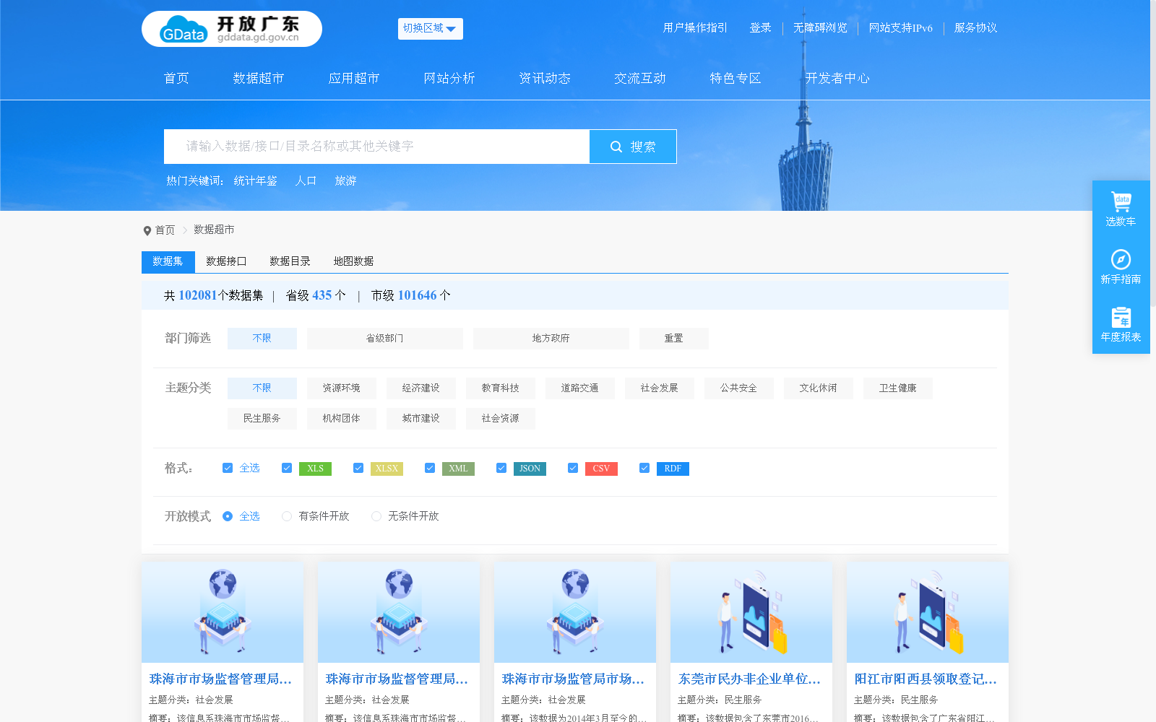Open the 统计年鉴 hot keyword link

tap(254, 180)
